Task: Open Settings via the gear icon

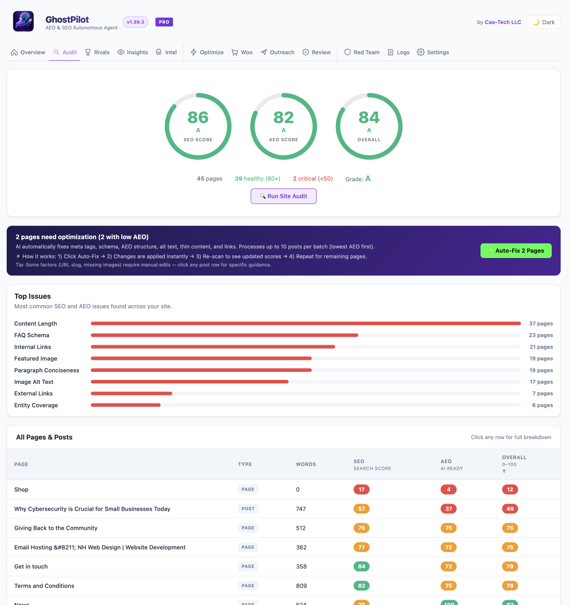Action: (421, 52)
